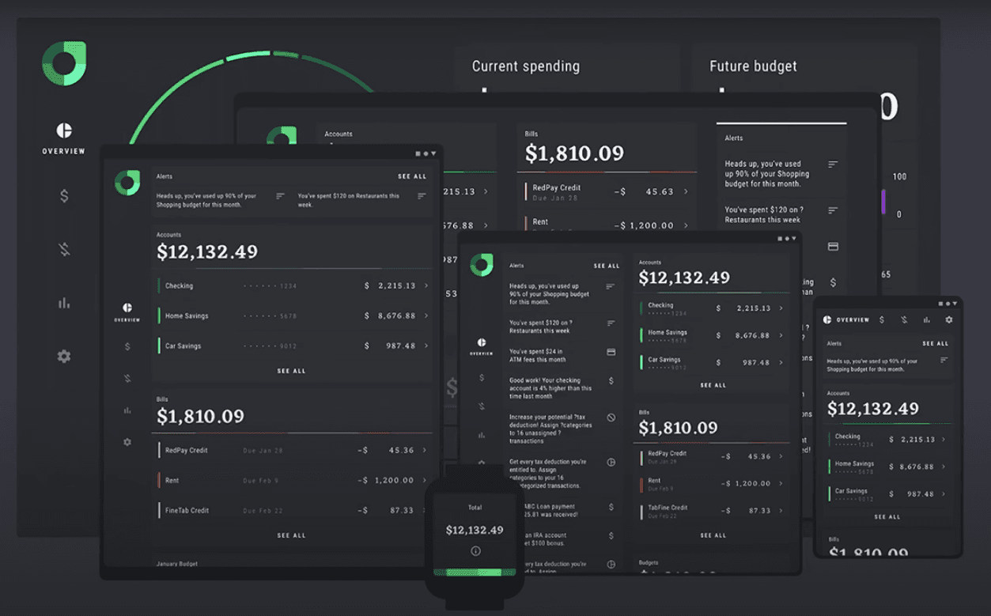
Task: Click the Rent bill name in center tablet
Action: pyautogui.click(x=654, y=480)
